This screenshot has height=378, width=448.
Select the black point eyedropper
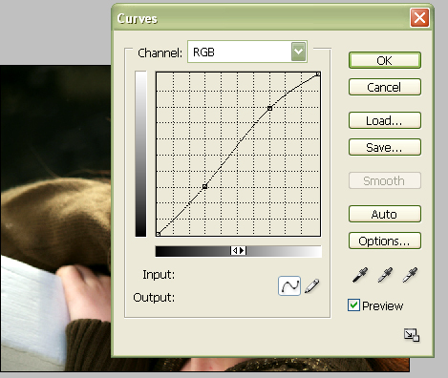click(360, 275)
